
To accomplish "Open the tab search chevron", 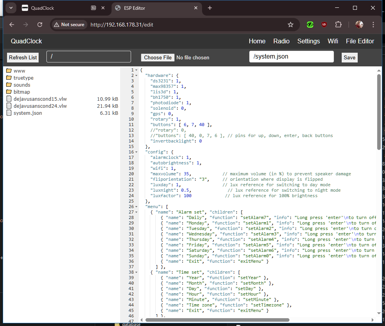I will (11, 8).
